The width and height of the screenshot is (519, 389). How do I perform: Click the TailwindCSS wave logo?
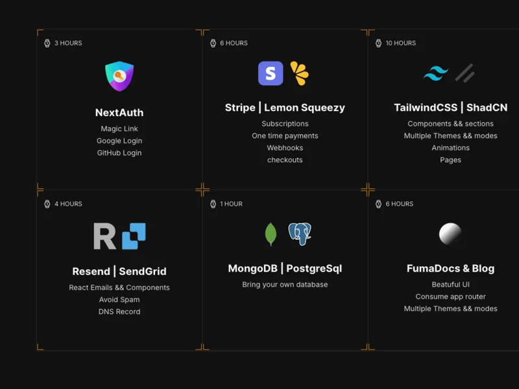pyautogui.click(x=436, y=73)
